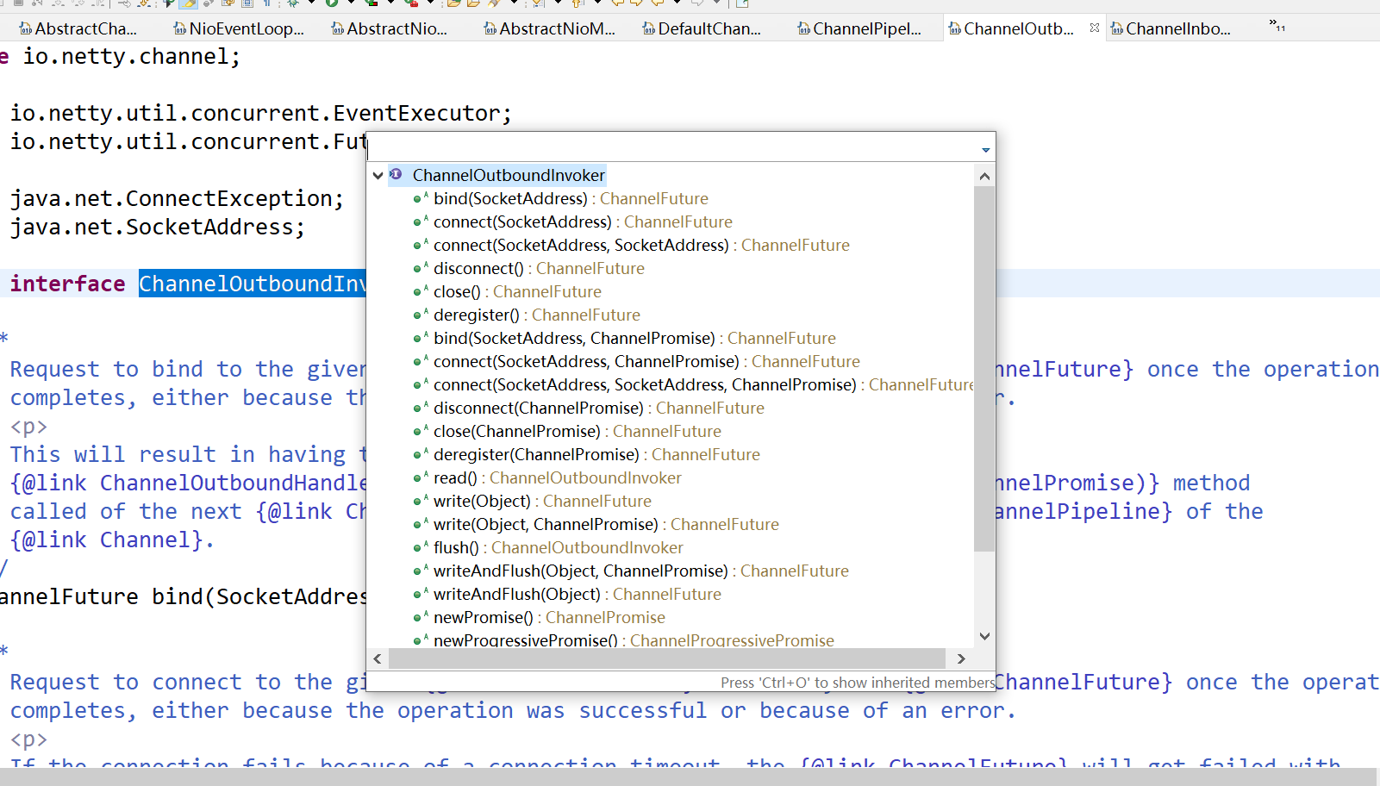1380x786 pixels.
Task: Choose newProgressivePromise() in outline
Action: click(x=624, y=639)
